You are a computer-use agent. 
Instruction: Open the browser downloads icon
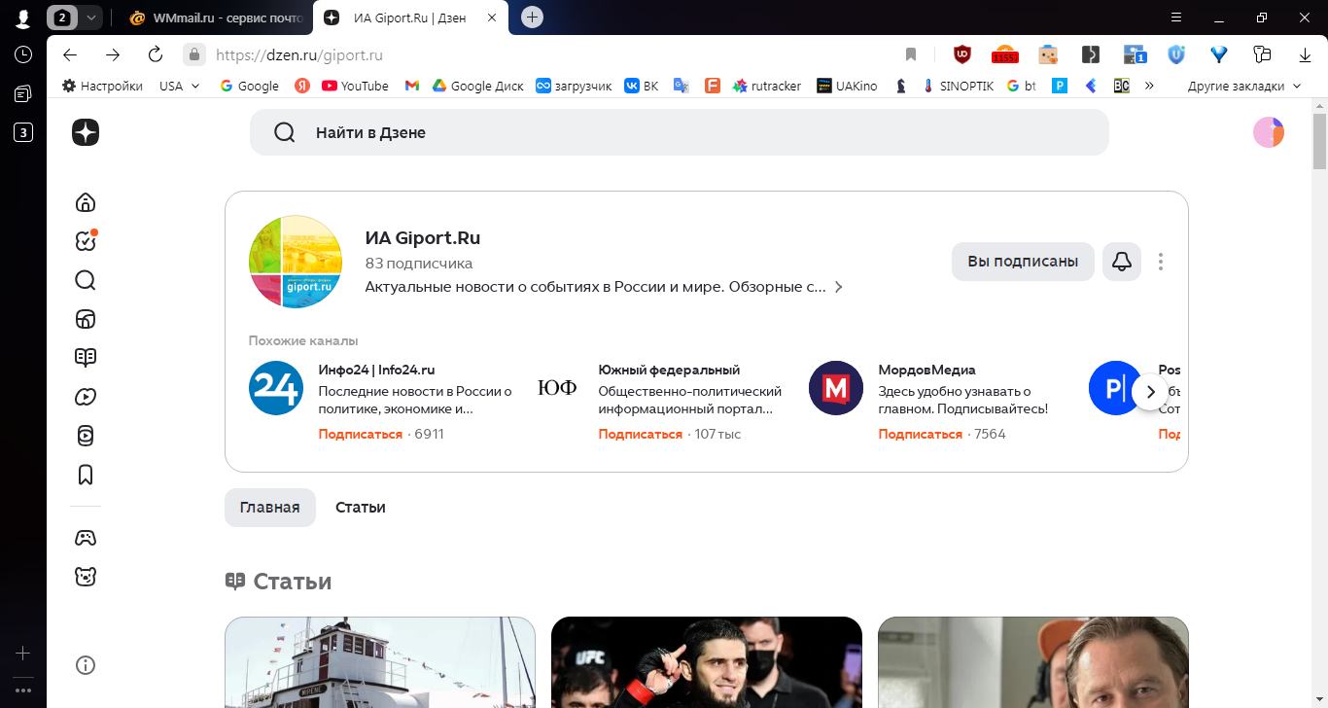[x=1305, y=54]
